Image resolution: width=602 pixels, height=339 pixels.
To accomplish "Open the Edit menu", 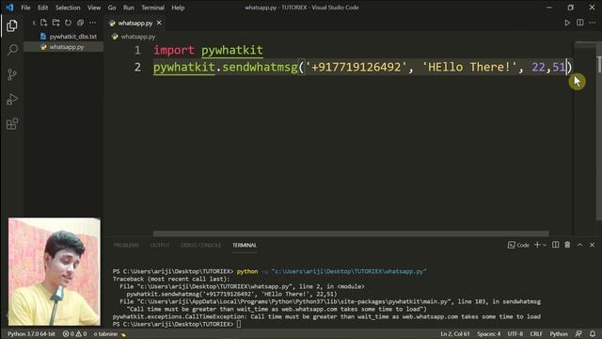I will click(42, 8).
